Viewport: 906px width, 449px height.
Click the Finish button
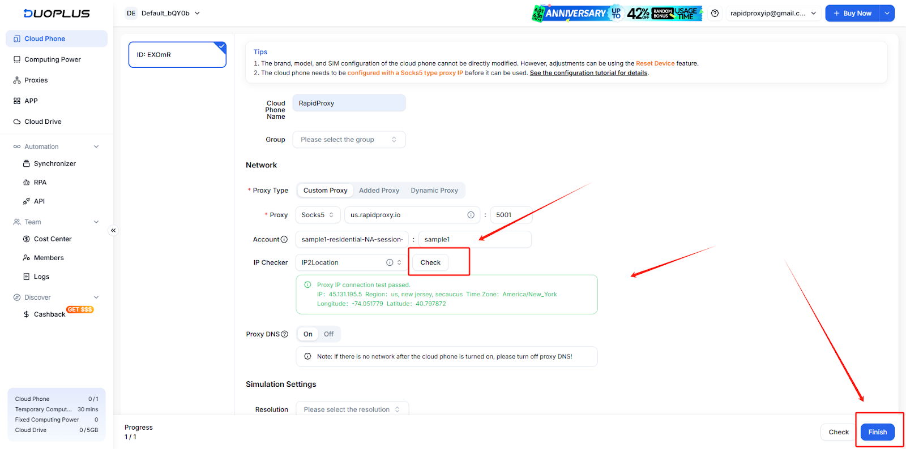click(x=878, y=432)
